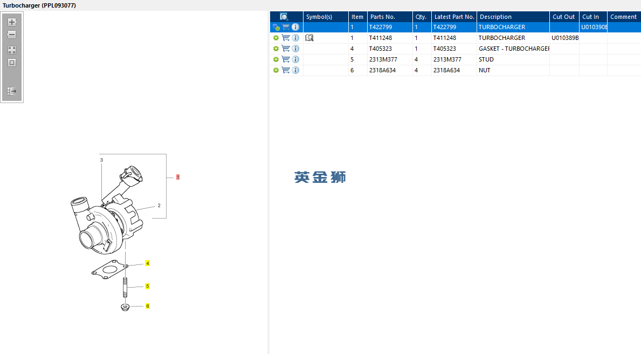641x354 pixels.
Task: Add nut 2318A634 to cart
Action: click(286, 70)
